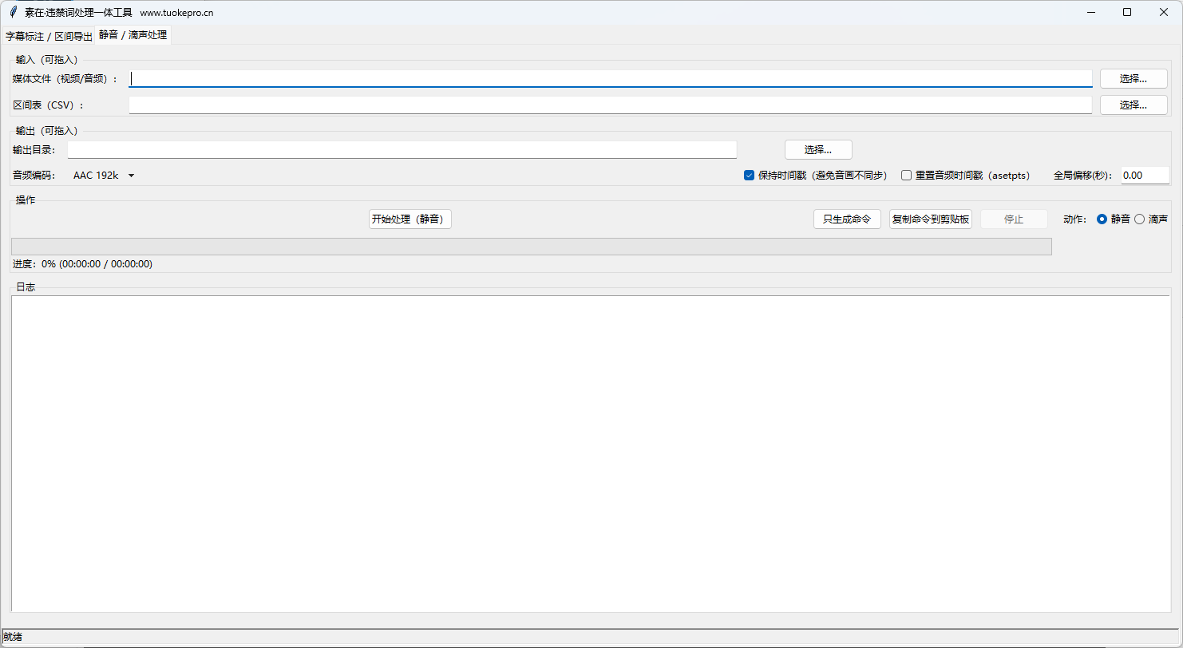The width and height of the screenshot is (1183, 648).
Task: Click inside the 日志 log text area
Action: (x=591, y=454)
